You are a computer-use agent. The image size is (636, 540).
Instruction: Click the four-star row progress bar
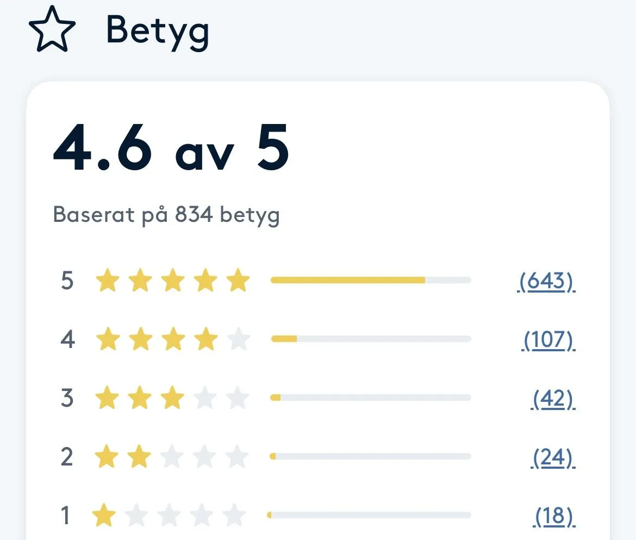click(371, 339)
